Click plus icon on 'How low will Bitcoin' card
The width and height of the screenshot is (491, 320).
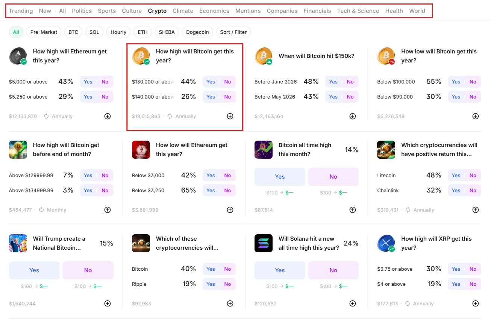tap(476, 116)
